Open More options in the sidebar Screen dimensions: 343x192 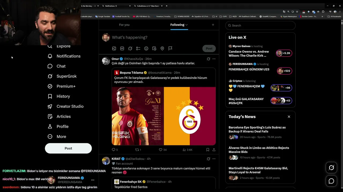pos(57,137)
